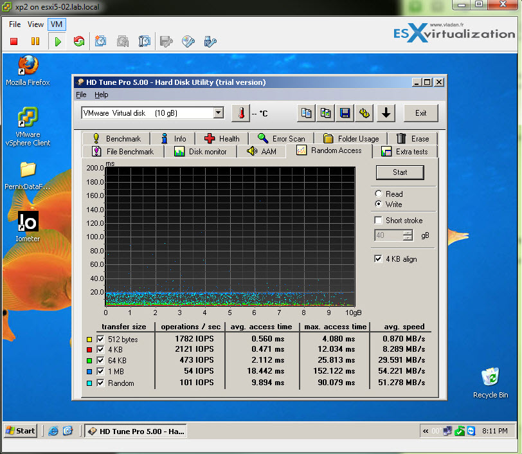Image resolution: width=522 pixels, height=454 pixels.
Task: Click the thermometer temperature icon
Action: tap(241, 113)
